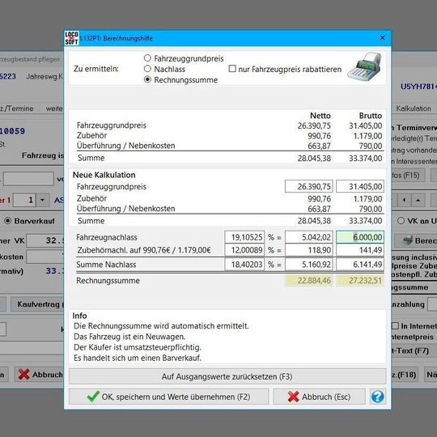The width and height of the screenshot is (437, 437).
Task: Open dropdown arrow next to field value 1
Action: click(43, 200)
